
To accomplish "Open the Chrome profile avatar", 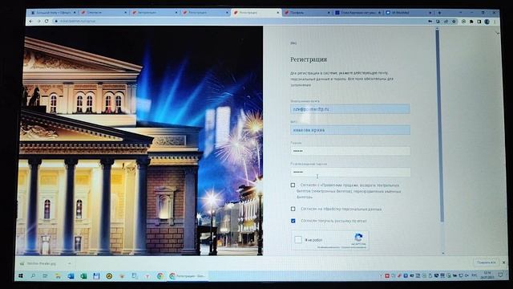I will (487, 22).
